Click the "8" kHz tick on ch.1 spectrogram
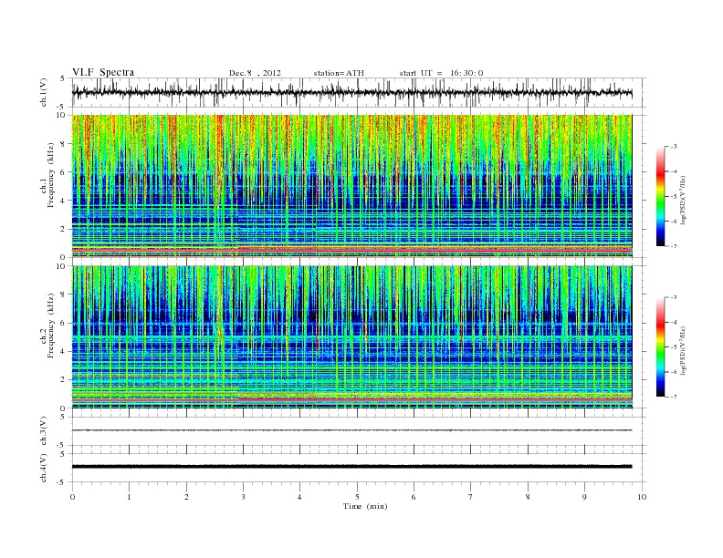Screen dimensions: 723x558 [63, 144]
